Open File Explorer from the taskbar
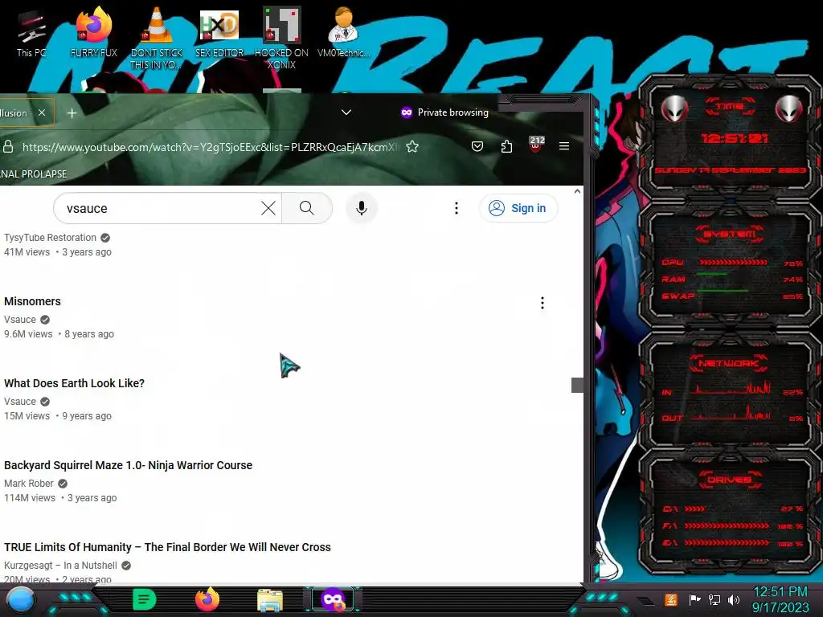Viewport: 823px width, 617px height. [x=270, y=600]
